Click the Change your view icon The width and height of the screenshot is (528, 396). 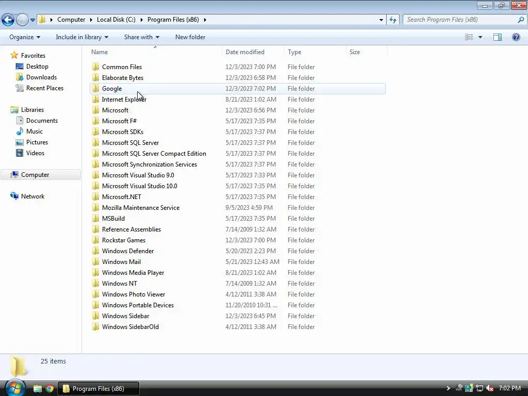point(469,37)
